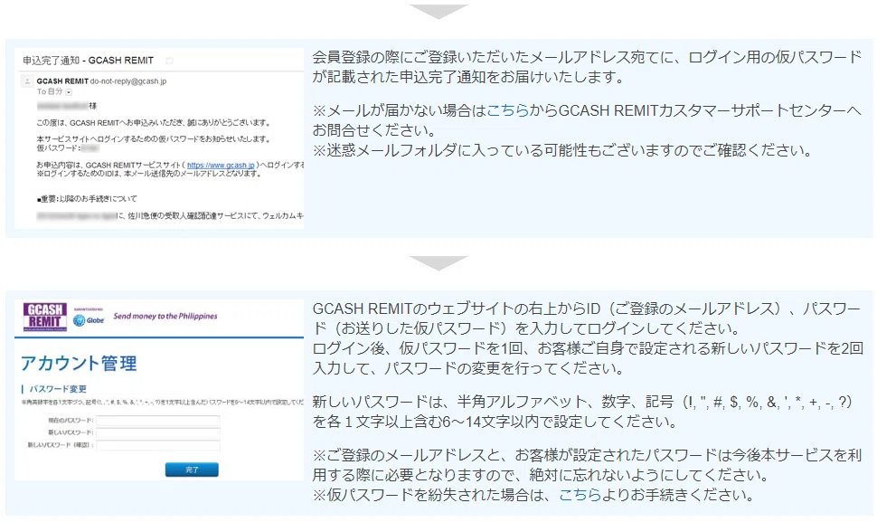
Task: Expand the To 自分 recipient dropdown arrow
Action: pyautogui.click(x=70, y=92)
